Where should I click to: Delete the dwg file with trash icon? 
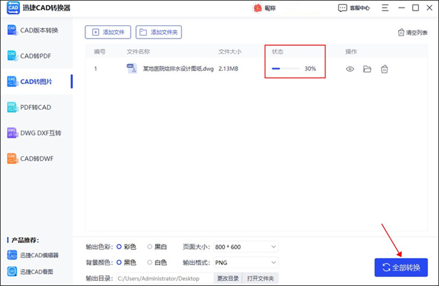click(384, 69)
